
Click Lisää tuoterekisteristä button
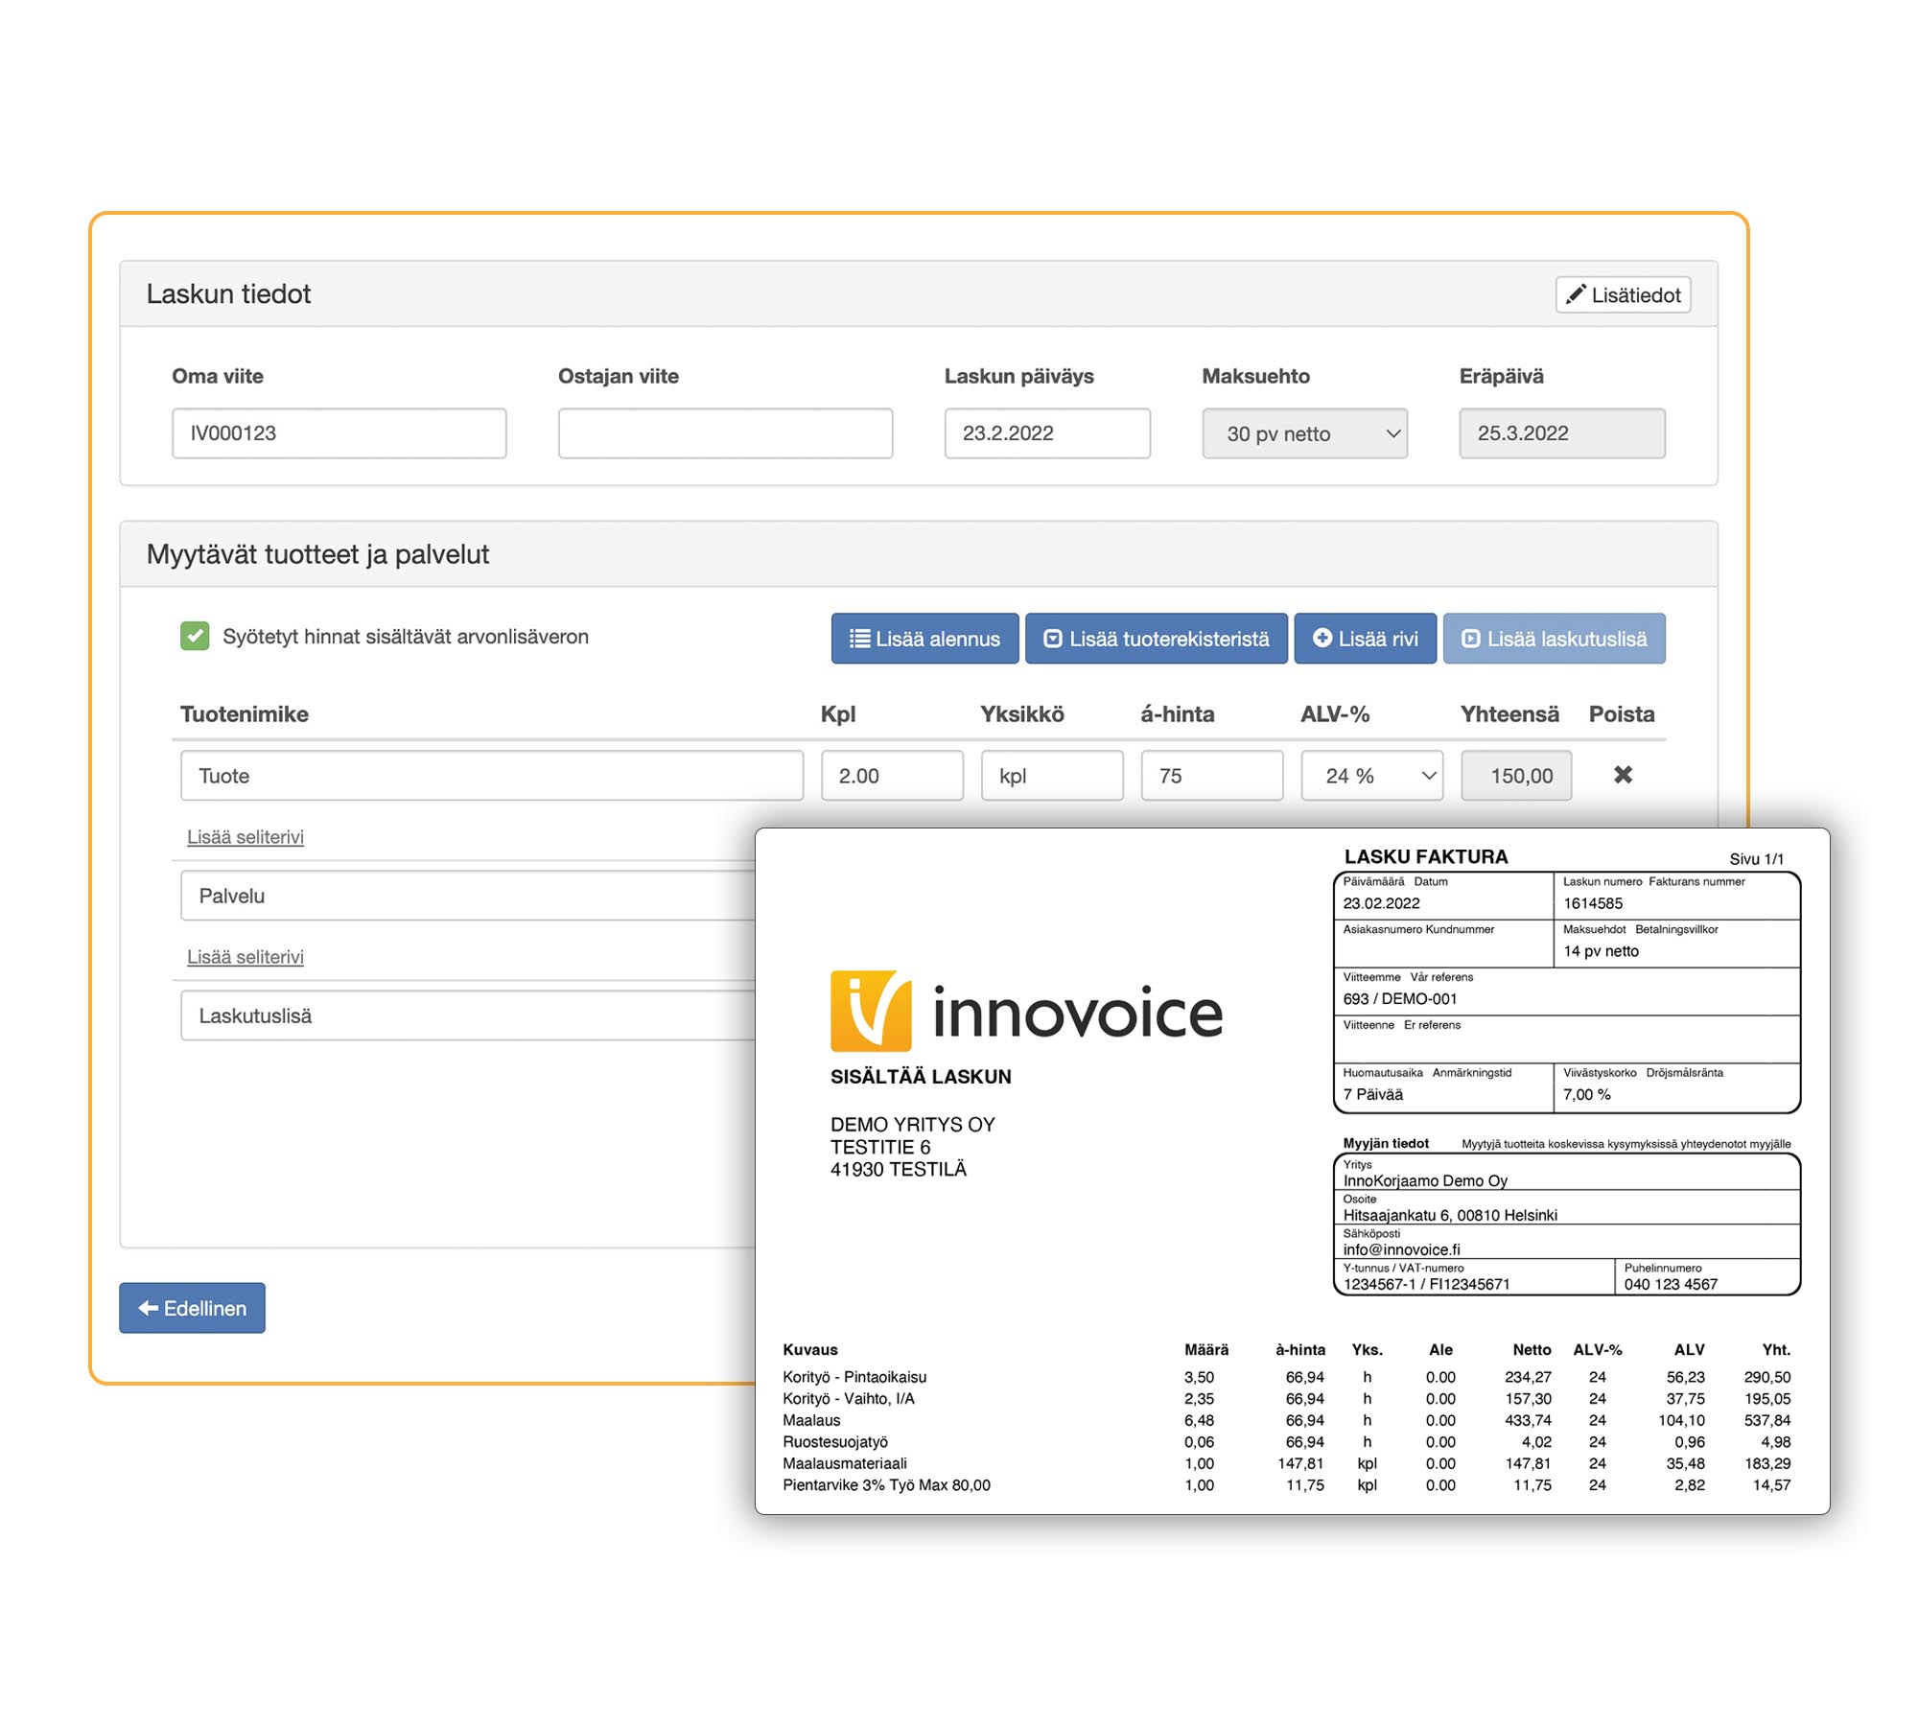(x=1156, y=639)
